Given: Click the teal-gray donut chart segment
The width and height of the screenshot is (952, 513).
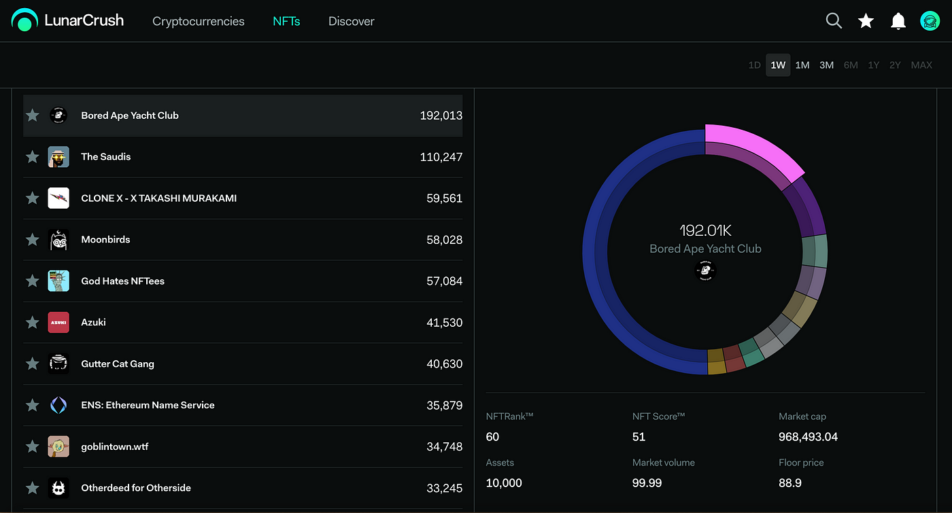Looking at the screenshot, I should [x=815, y=251].
